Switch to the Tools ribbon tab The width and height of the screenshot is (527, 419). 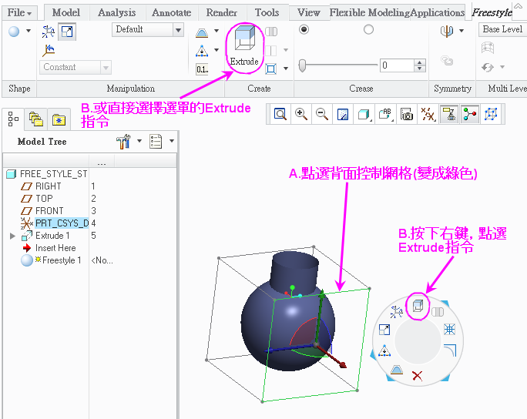click(267, 13)
